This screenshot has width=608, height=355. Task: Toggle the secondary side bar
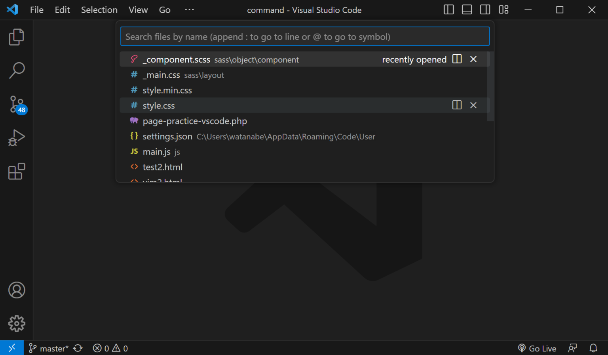click(485, 10)
